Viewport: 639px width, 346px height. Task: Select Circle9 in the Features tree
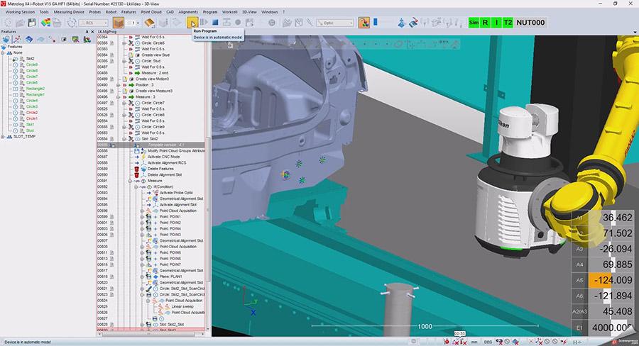tap(32, 65)
